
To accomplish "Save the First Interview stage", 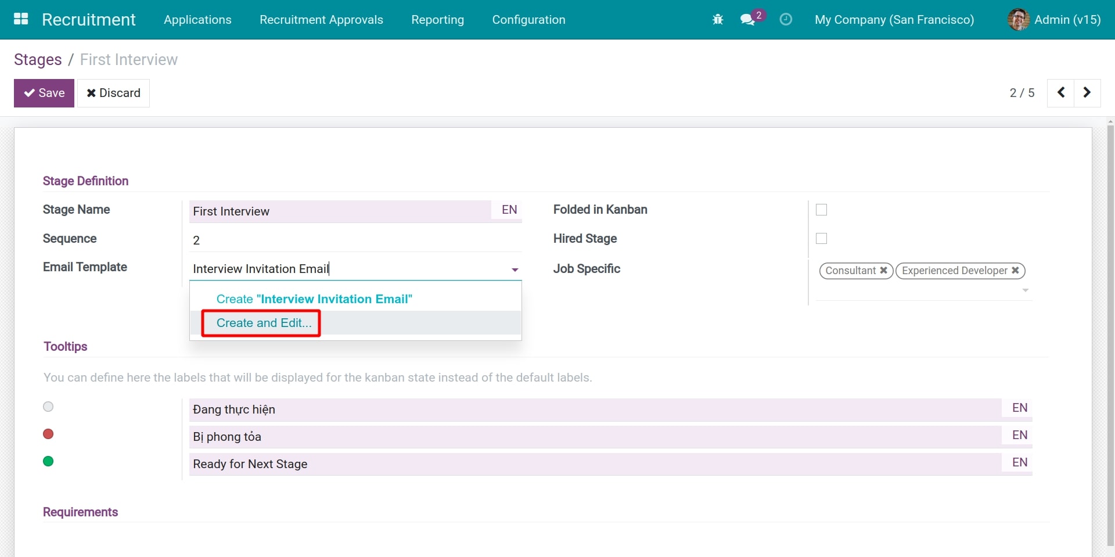I will pos(44,93).
